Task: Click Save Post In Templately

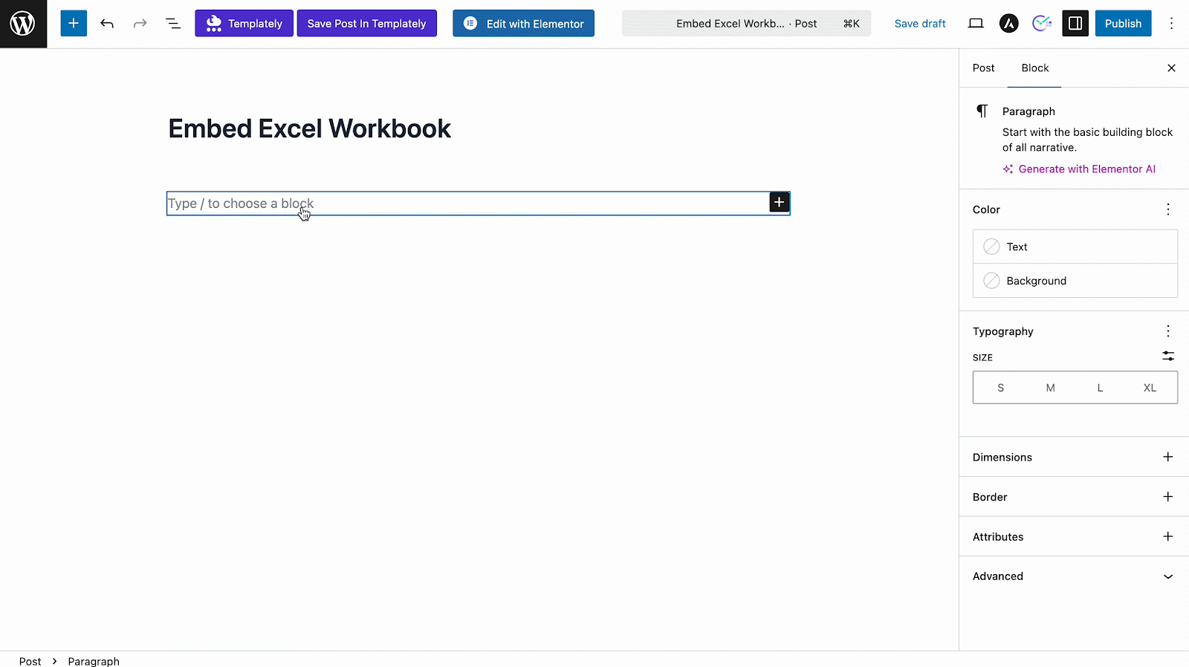Action: click(x=366, y=24)
